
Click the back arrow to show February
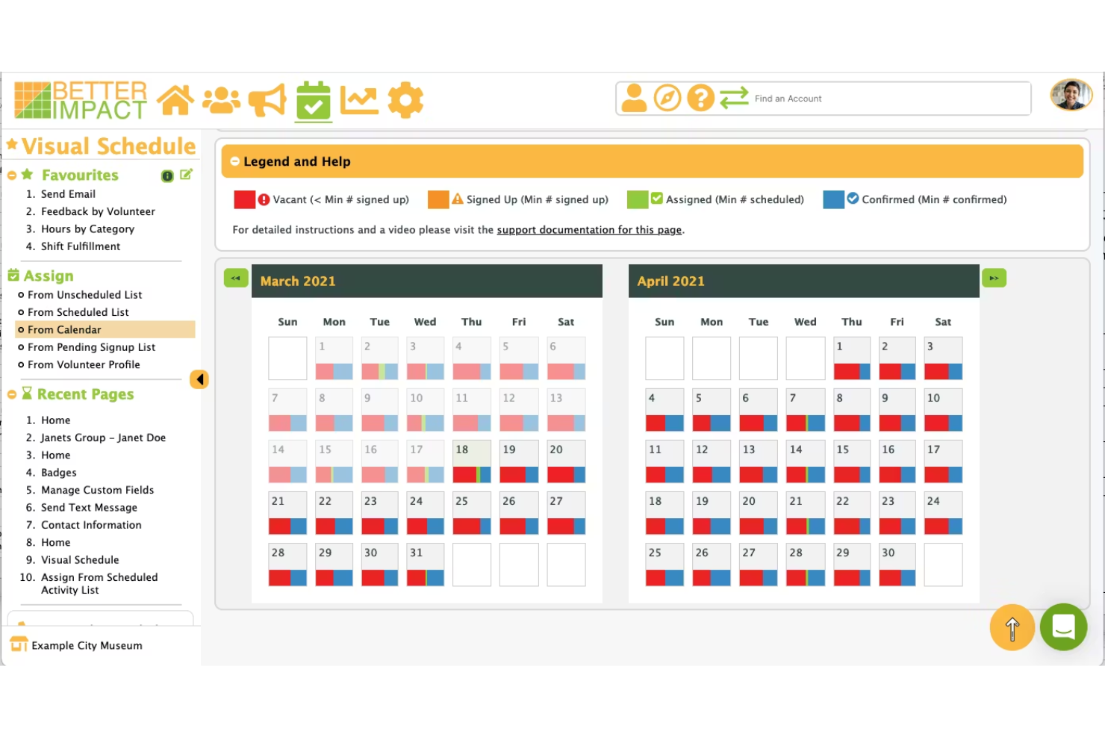point(236,277)
